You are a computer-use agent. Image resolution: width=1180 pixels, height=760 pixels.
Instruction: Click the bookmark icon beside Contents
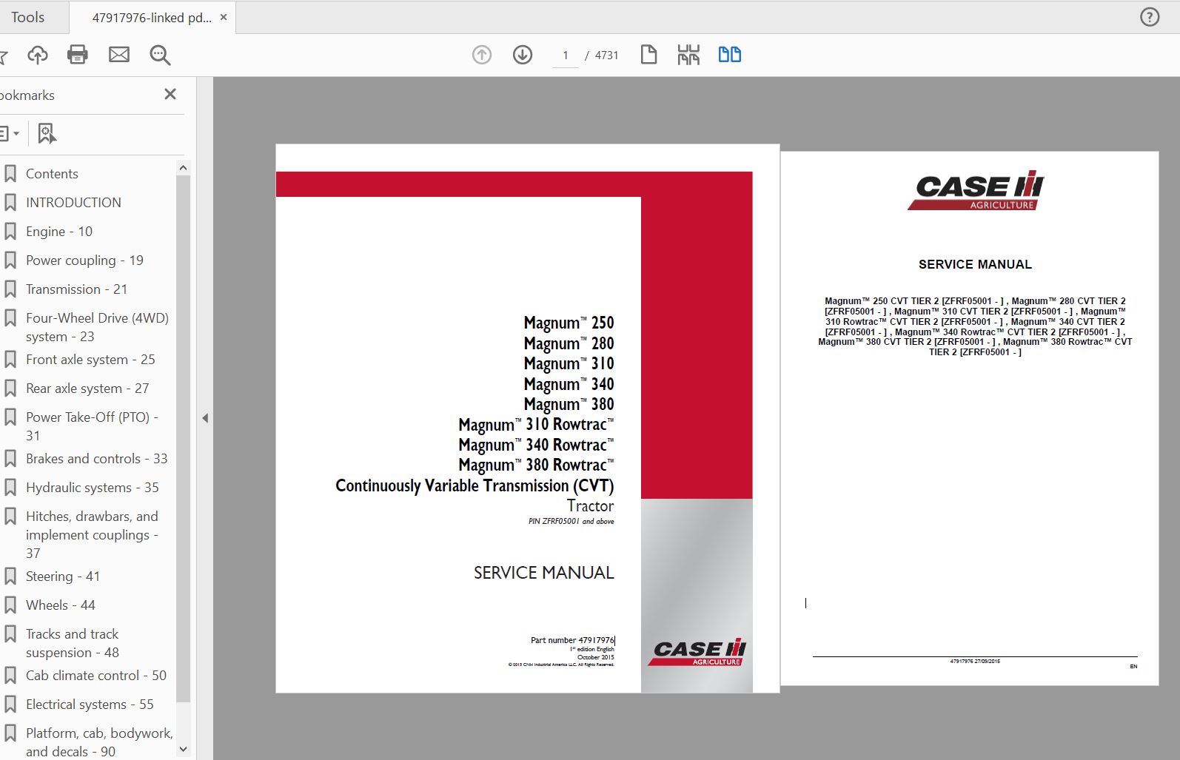(10, 174)
